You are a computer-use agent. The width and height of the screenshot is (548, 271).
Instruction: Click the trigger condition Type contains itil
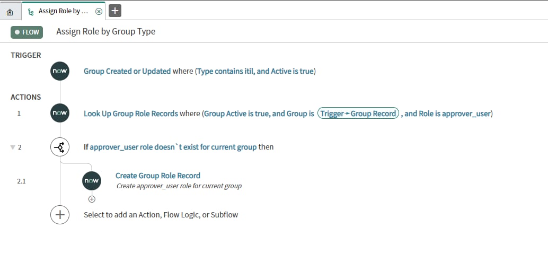[x=225, y=71]
